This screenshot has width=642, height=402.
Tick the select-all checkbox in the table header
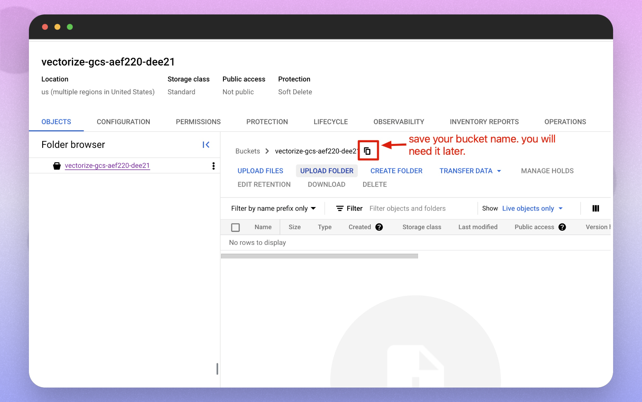(x=235, y=228)
